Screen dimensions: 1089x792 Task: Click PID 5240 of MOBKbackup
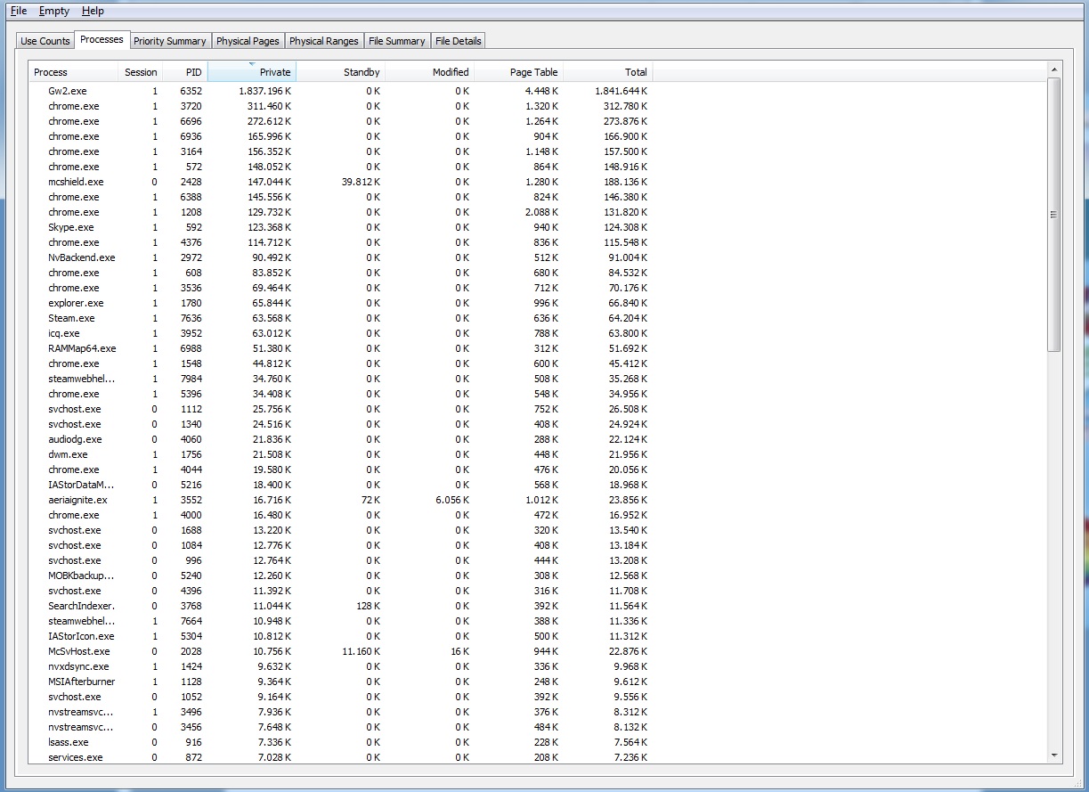(191, 576)
